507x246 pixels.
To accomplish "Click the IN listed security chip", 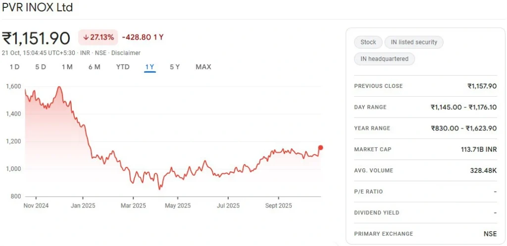I will 414,42.
